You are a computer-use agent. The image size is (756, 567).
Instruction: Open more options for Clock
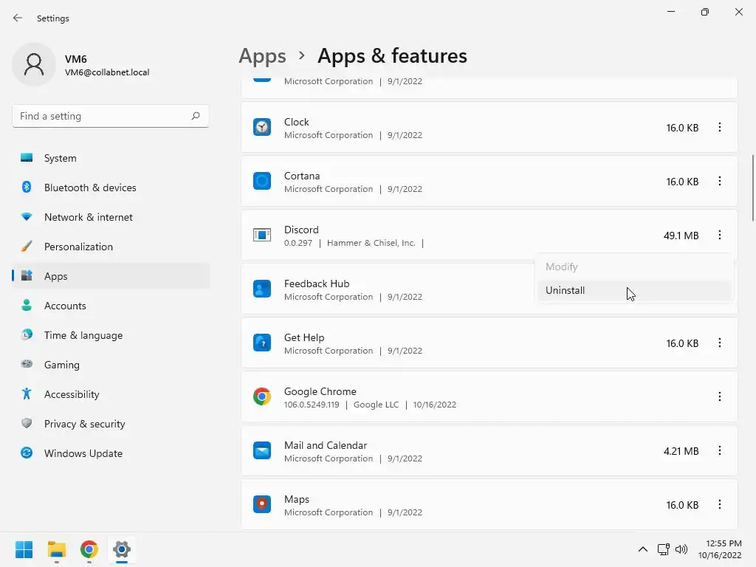pos(719,128)
